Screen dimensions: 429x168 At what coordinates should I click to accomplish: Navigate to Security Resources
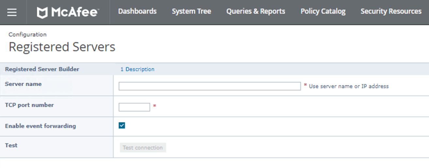pos(391,11)
